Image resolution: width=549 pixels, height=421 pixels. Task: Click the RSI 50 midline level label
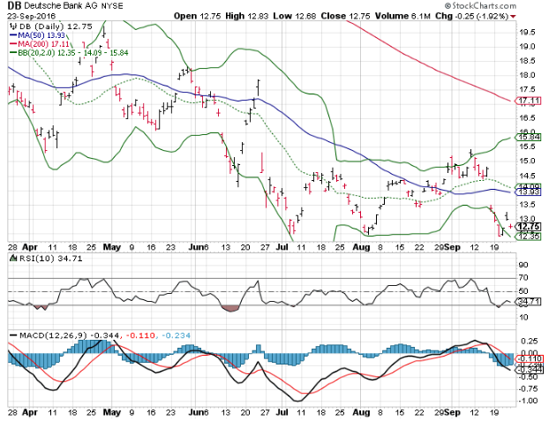pos(523,291)
